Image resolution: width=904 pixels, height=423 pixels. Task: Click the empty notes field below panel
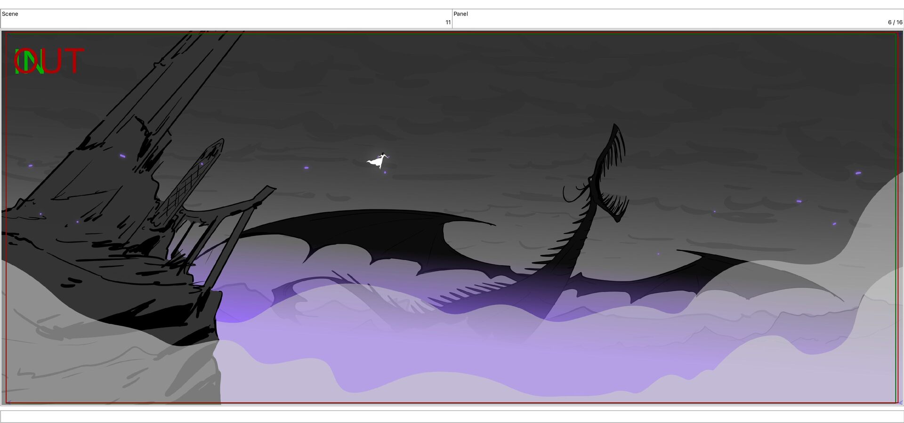click(452, 416)
